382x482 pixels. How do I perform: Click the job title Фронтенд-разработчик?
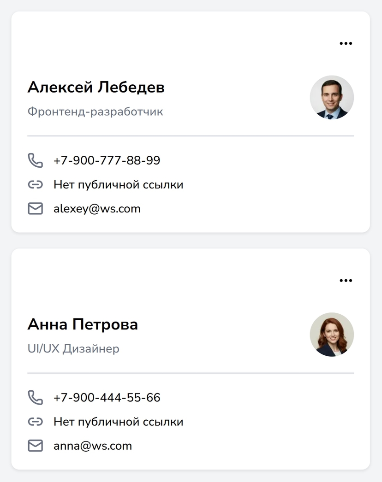click(x=95, y=112)
